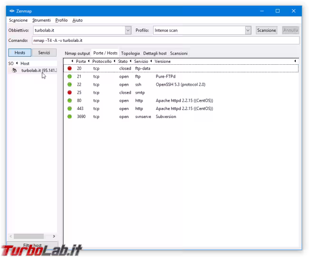Screen dimensions: 309x257
Task: Click the red status dot for port 20
Action: (x=69, y=68)
